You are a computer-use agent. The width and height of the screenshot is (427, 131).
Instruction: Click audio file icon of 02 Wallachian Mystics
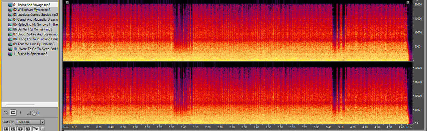(x=10, y=10)
